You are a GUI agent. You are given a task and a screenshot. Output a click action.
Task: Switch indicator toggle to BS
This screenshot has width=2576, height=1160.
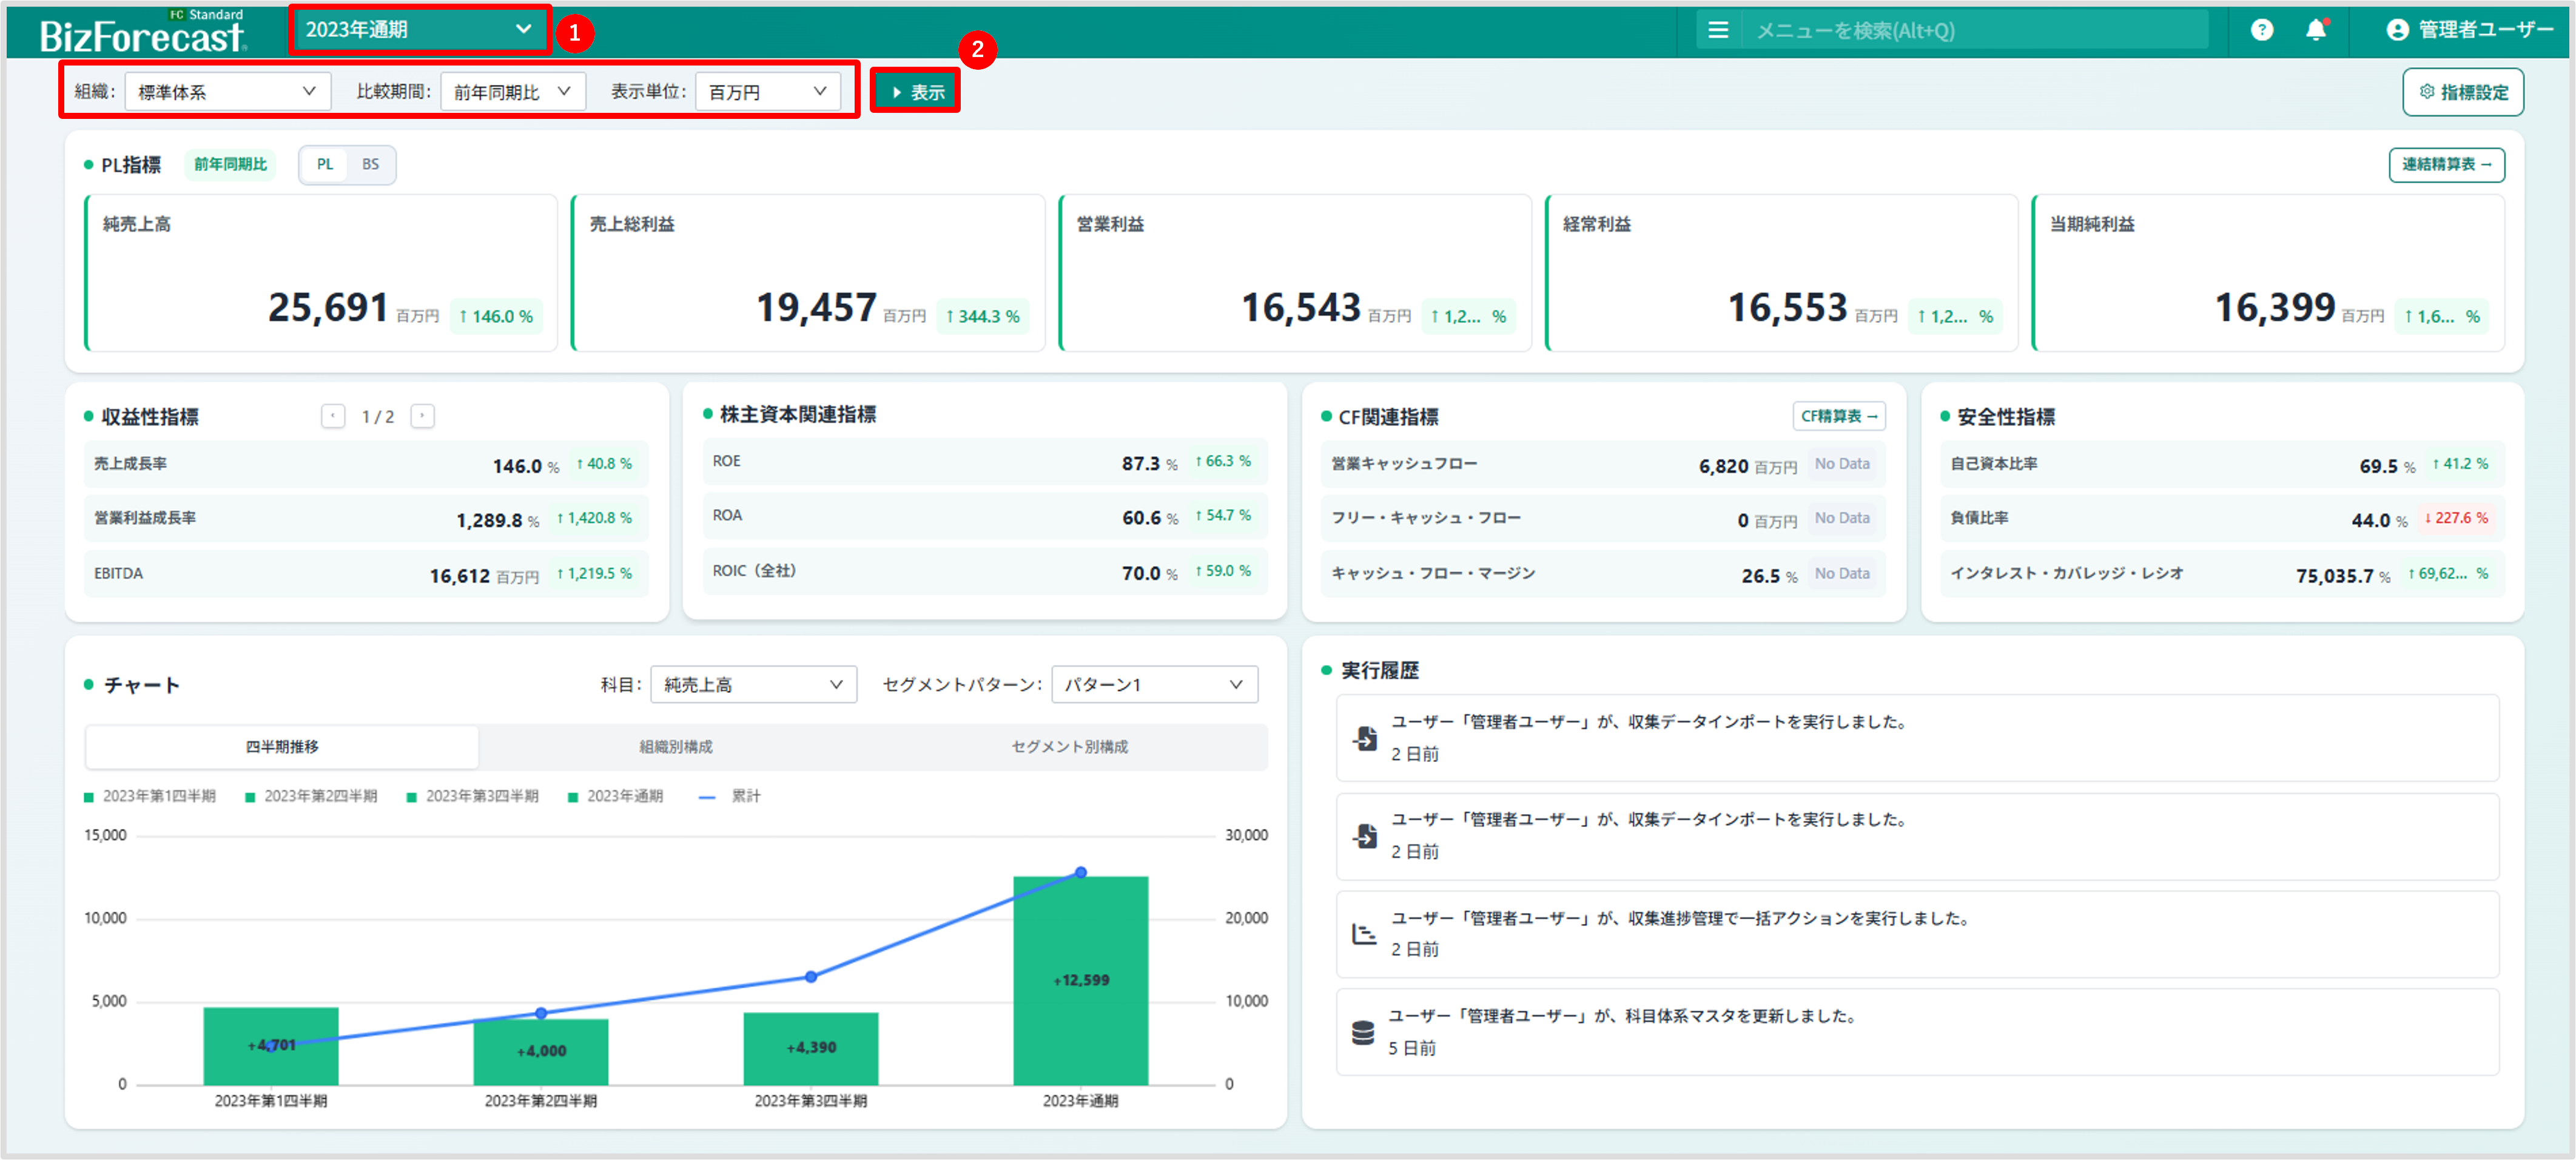click(370, 165)
